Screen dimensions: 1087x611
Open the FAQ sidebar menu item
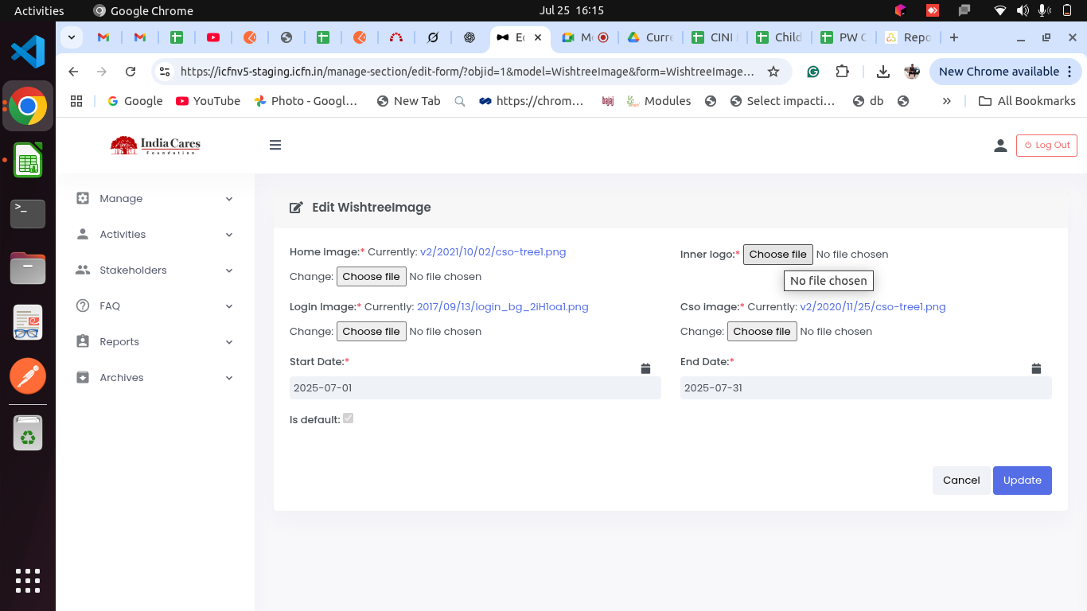(x=155, y=306)
